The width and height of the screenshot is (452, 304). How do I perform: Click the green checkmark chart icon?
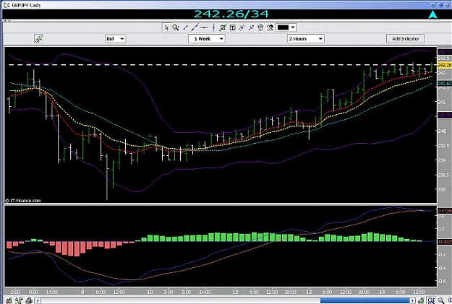(x=223, y=27)
